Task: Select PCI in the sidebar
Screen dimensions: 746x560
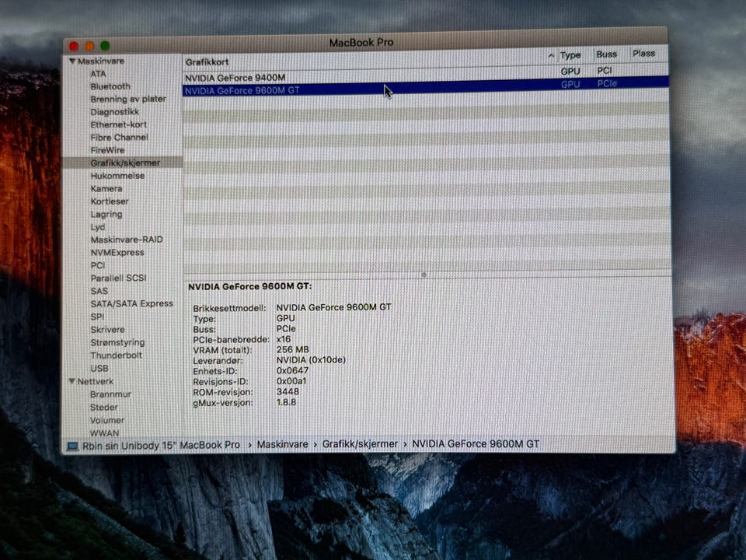Action: 98,265
